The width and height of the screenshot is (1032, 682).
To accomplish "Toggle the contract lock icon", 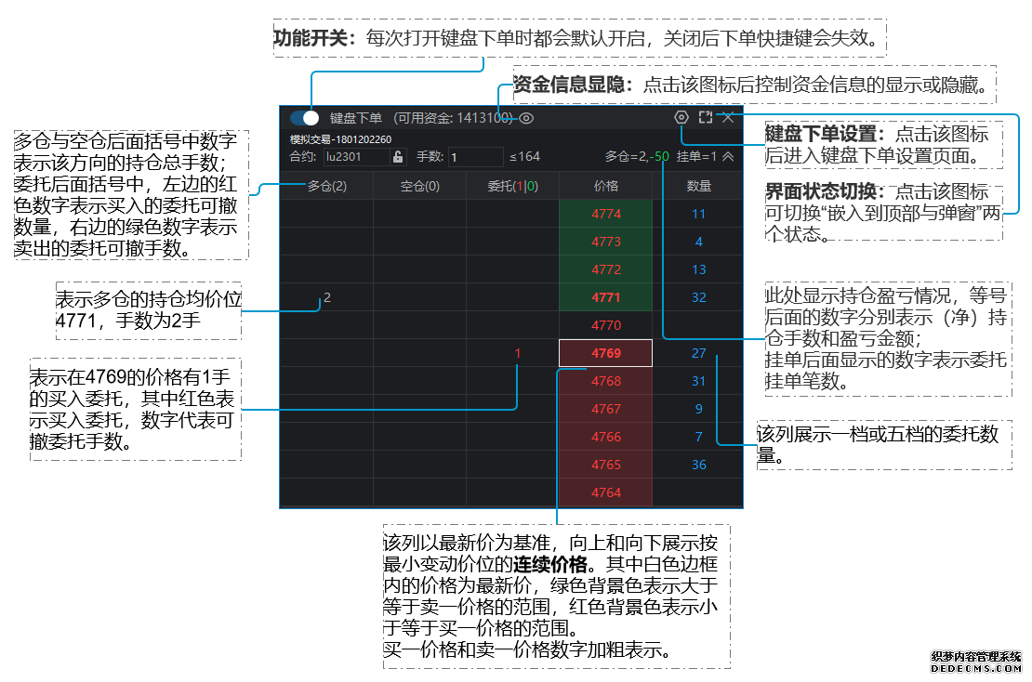I will pos(398,157).
